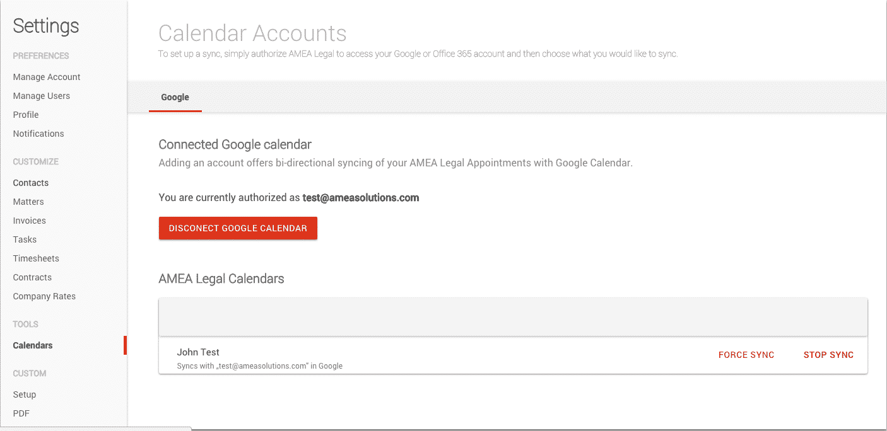Open Timesheets settings
The height and width of the screenshot is (431, 887).
tap(36, 258)
